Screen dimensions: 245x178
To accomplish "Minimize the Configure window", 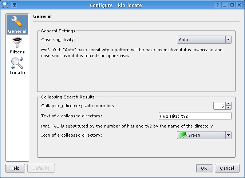I will (x=225, y=5).
